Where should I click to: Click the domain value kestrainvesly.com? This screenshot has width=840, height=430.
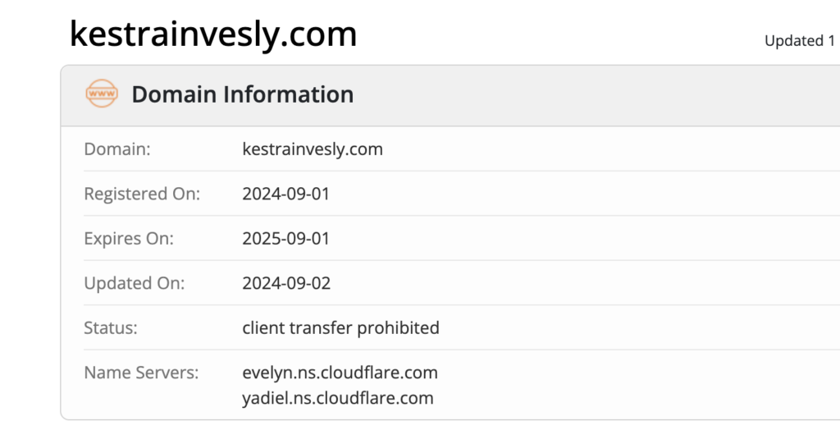pos(313,149)
